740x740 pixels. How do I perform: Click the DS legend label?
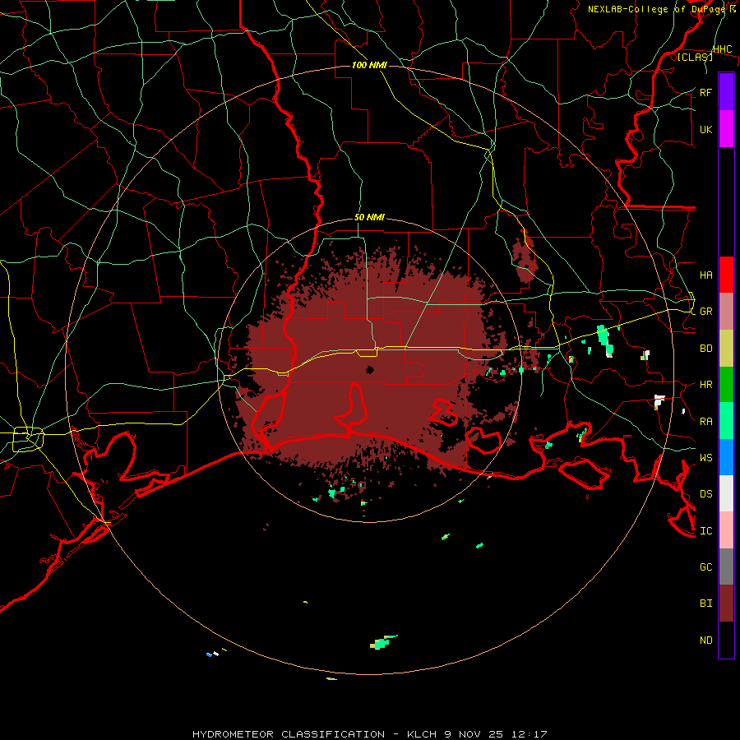coord(705,494)
